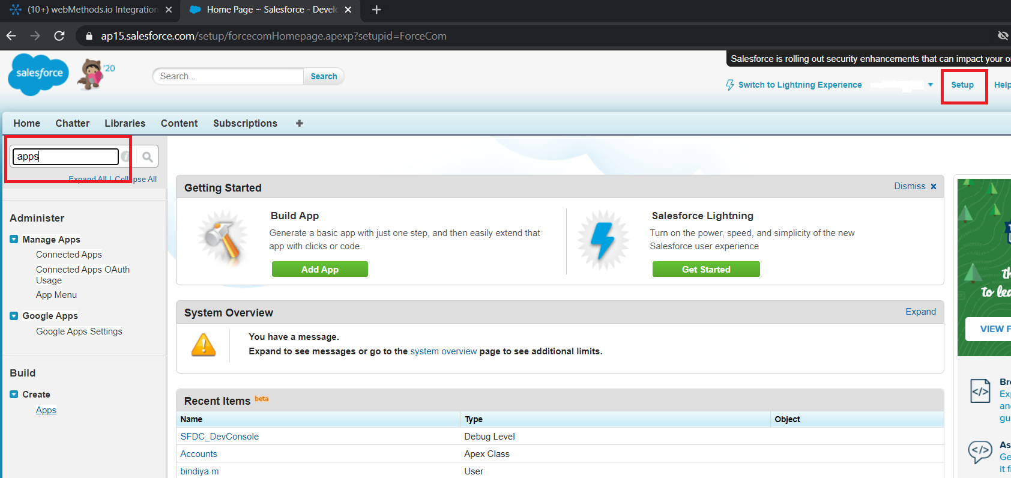
Task: Open the SFDC_DevConsole recent item
Action: 220,437
